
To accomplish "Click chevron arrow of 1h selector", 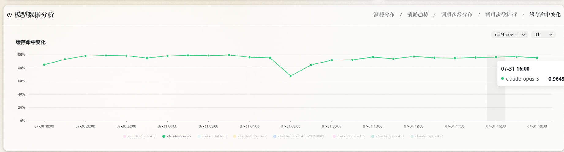I will [551, 35].
